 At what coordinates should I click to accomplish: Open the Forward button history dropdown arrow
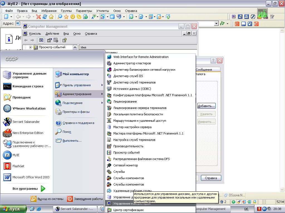[33, 17]
